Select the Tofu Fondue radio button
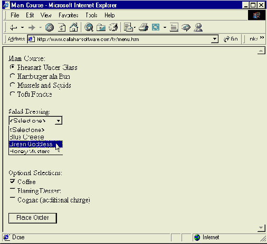This screenshot has width=267, height=244. point(12,94)
